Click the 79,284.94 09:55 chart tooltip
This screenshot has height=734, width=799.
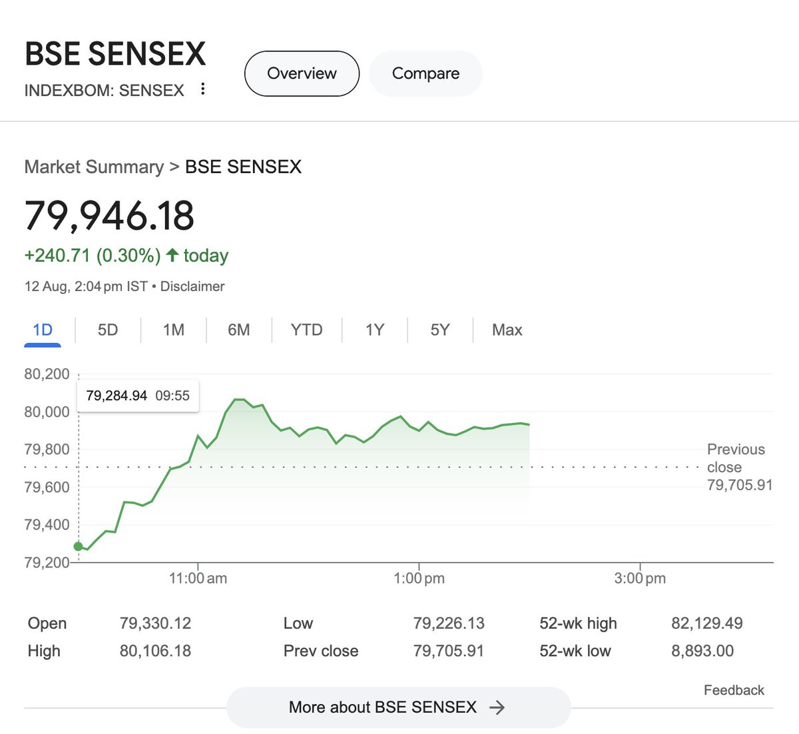(x=138, y=396)
